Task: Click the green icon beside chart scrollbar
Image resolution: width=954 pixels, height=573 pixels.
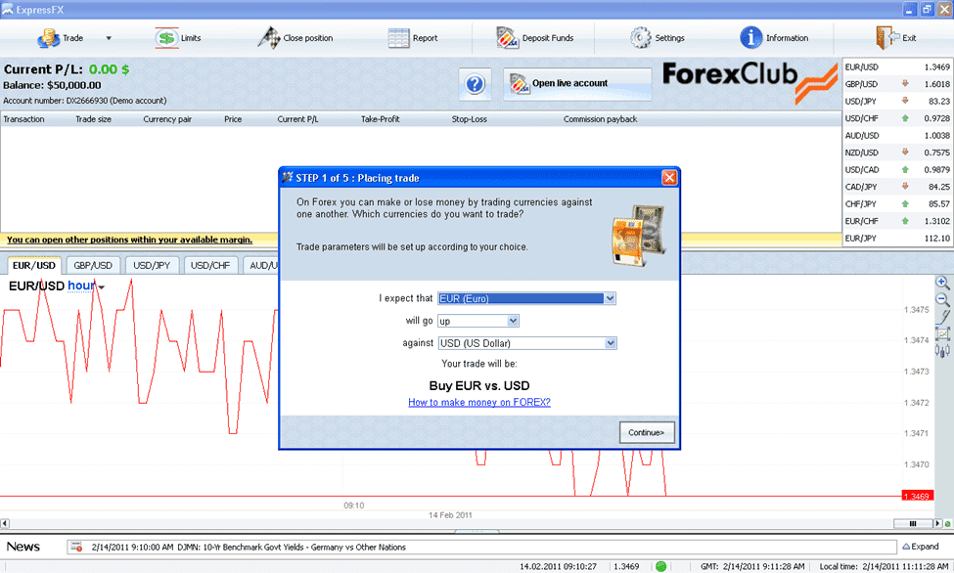Action: [x=947, y=523]
